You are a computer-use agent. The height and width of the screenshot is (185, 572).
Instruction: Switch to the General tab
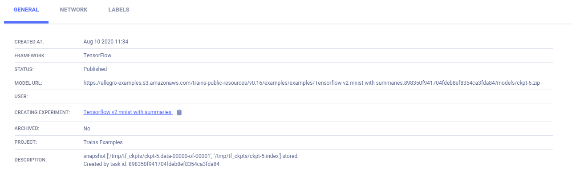pyautogui.click(x=26, y=10)
